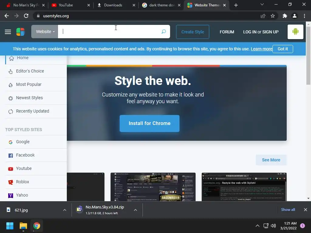
Task: Open the Learn more cookie link
Action: [261, 49]
